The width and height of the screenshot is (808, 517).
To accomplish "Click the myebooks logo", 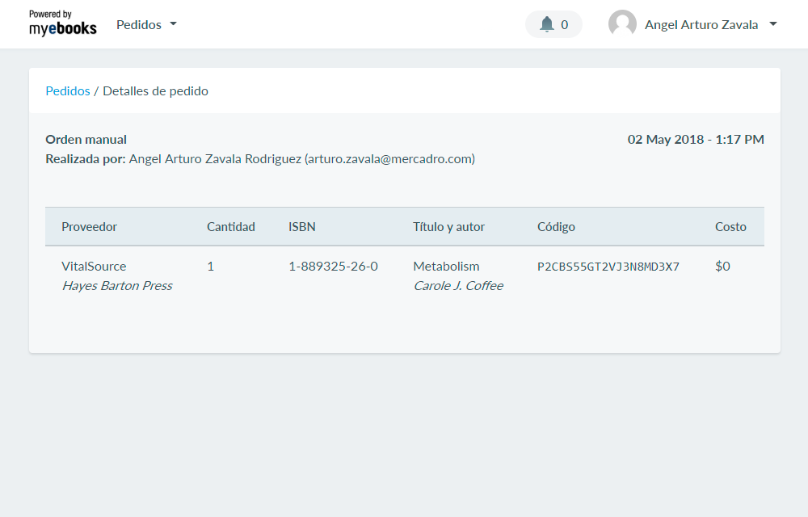I will click(x=62, y=24).
